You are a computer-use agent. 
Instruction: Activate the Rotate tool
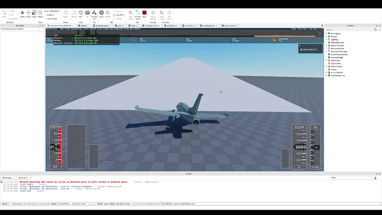pos(40,12)
